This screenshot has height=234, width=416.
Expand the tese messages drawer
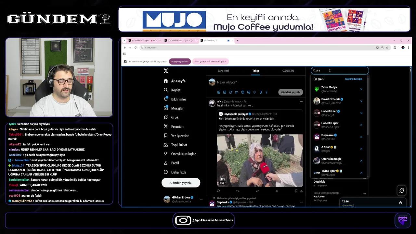400,202
